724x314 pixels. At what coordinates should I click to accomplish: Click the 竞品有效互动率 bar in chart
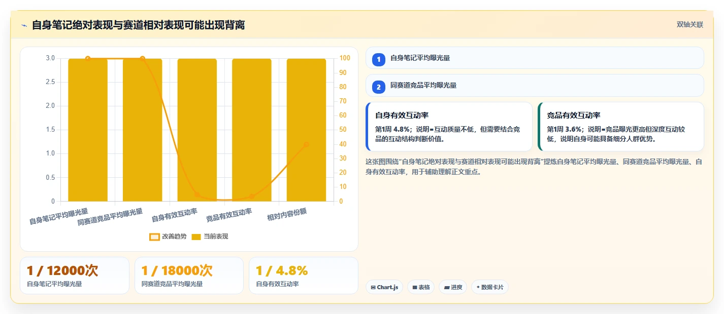tap(252, 130)
